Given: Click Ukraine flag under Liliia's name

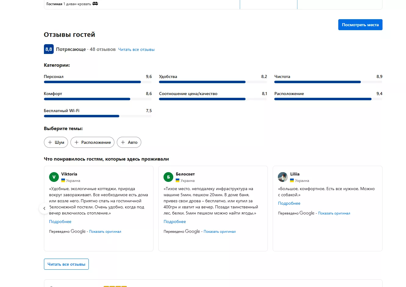Looking at the screenshot, I should coord(292,180).
